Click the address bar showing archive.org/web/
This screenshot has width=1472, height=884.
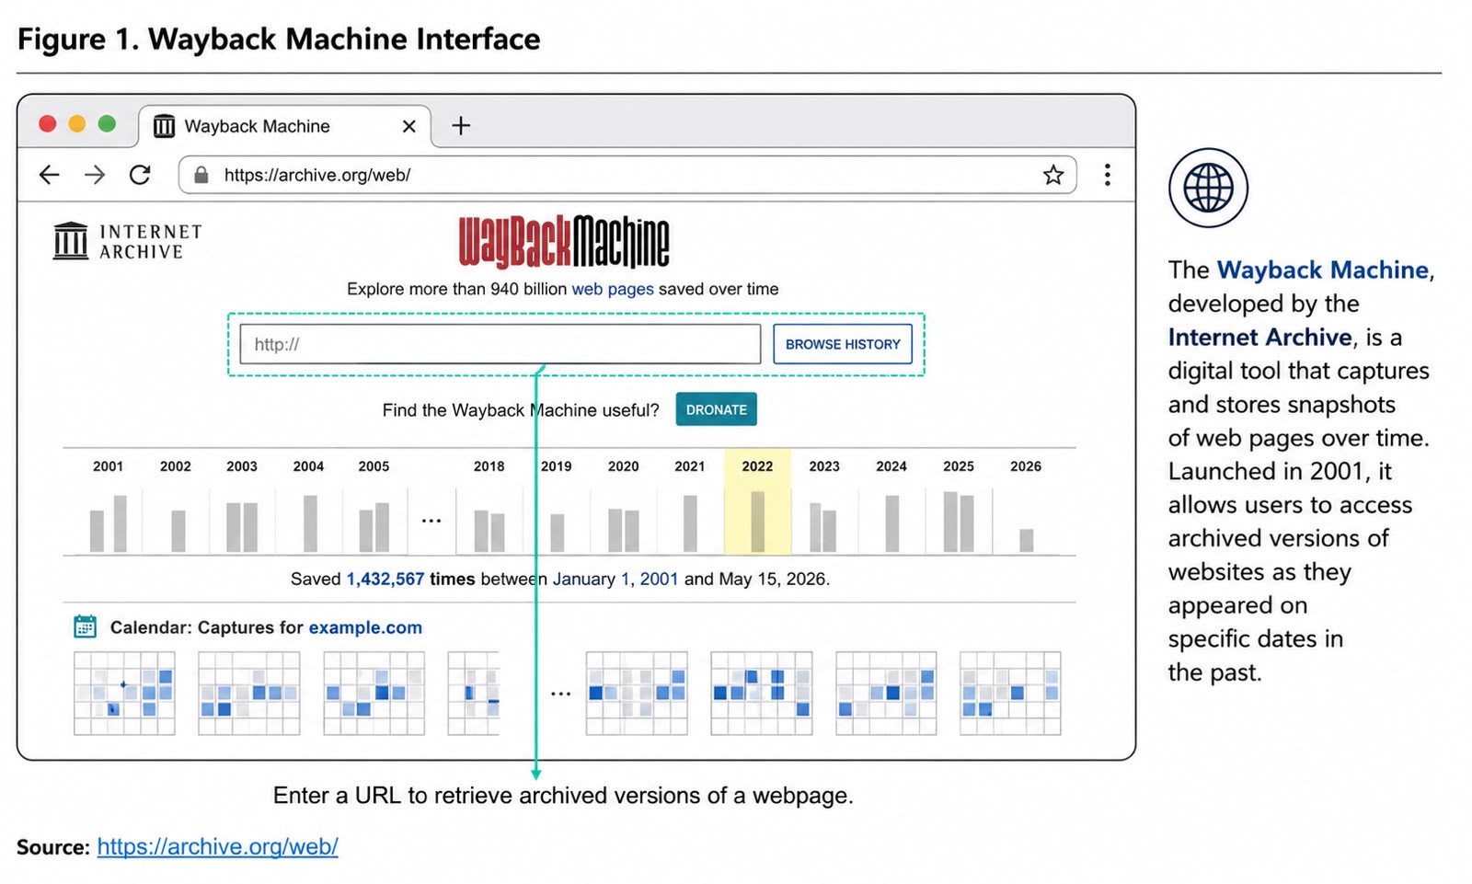pos(627,175)
